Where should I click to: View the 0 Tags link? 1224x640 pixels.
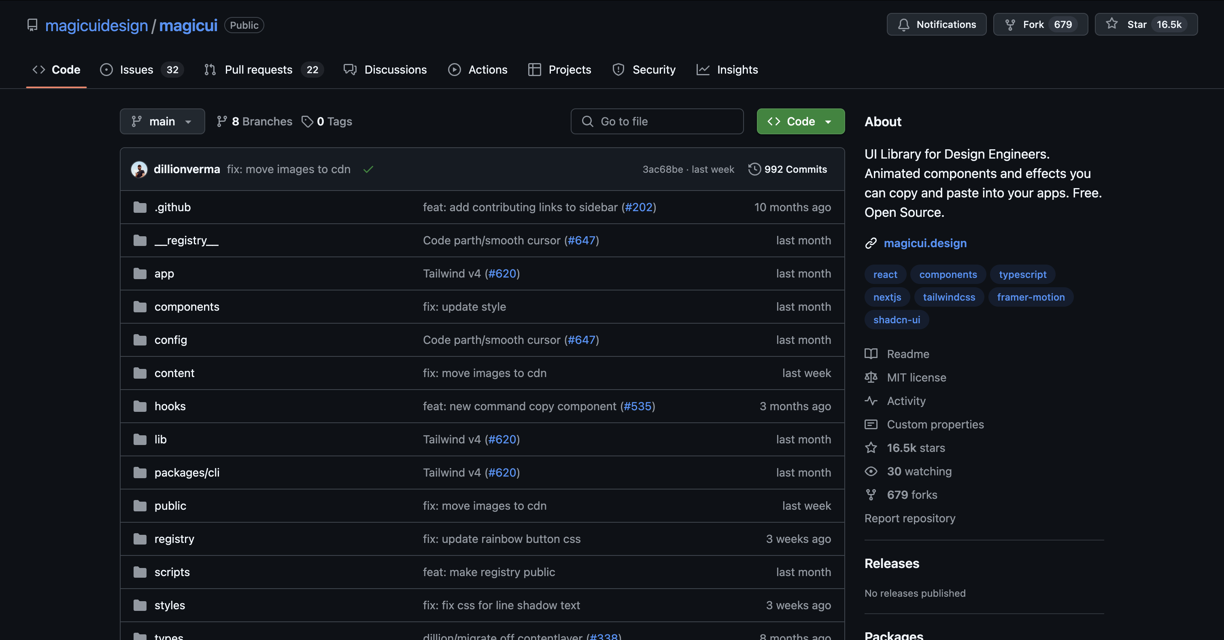click(327, 121)
